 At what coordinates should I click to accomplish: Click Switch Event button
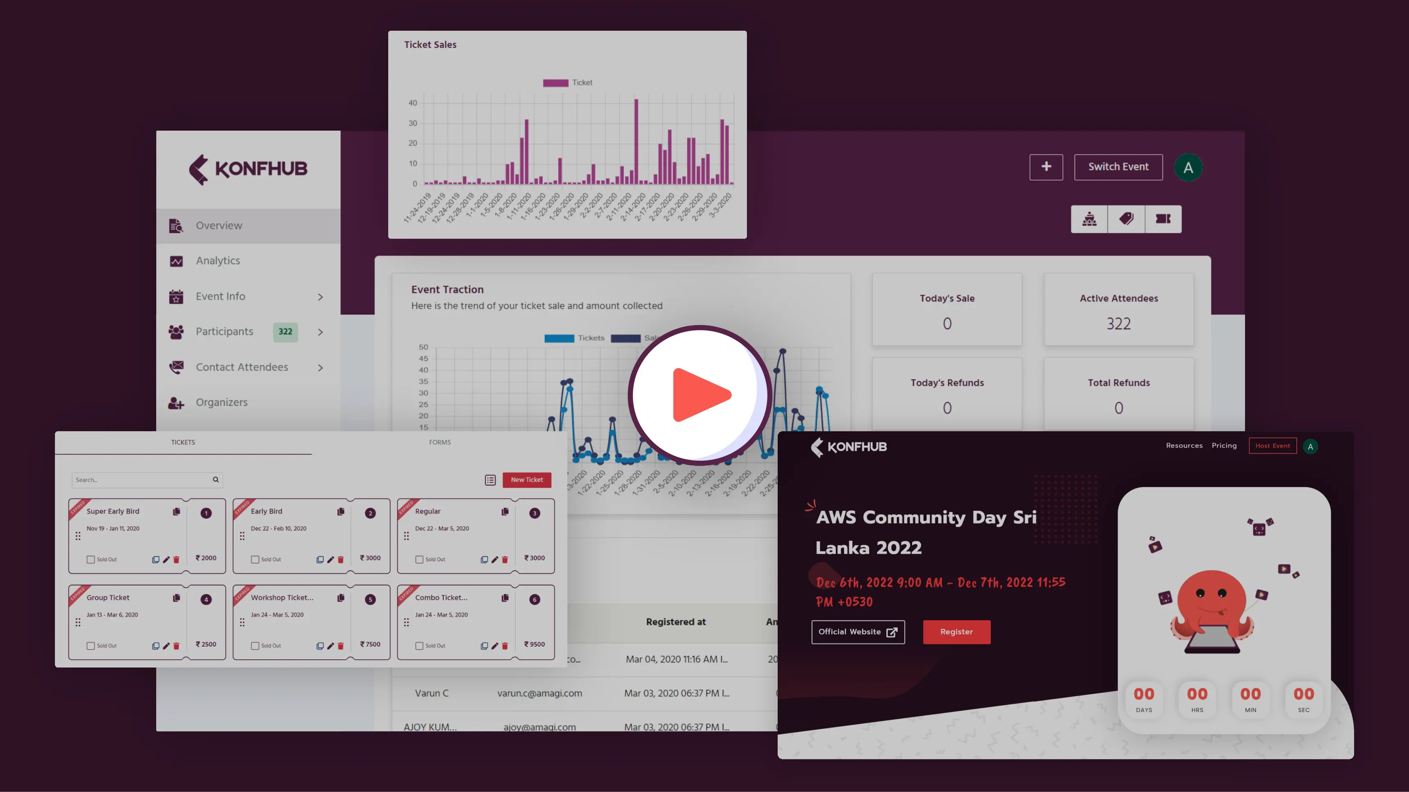[x=1118, y=166]
